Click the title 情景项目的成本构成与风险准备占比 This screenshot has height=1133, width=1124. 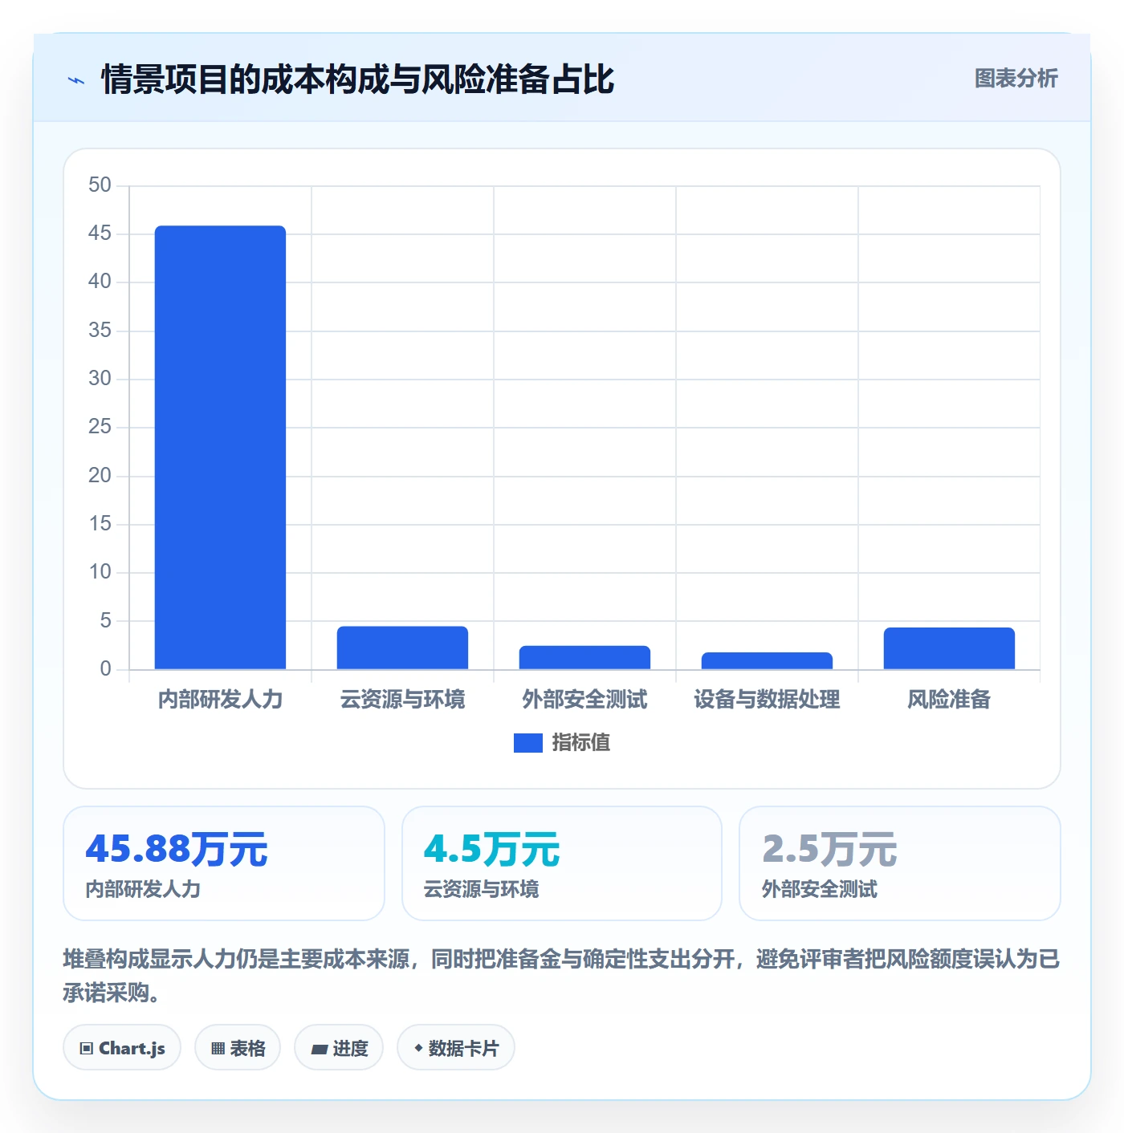[357, 79]
